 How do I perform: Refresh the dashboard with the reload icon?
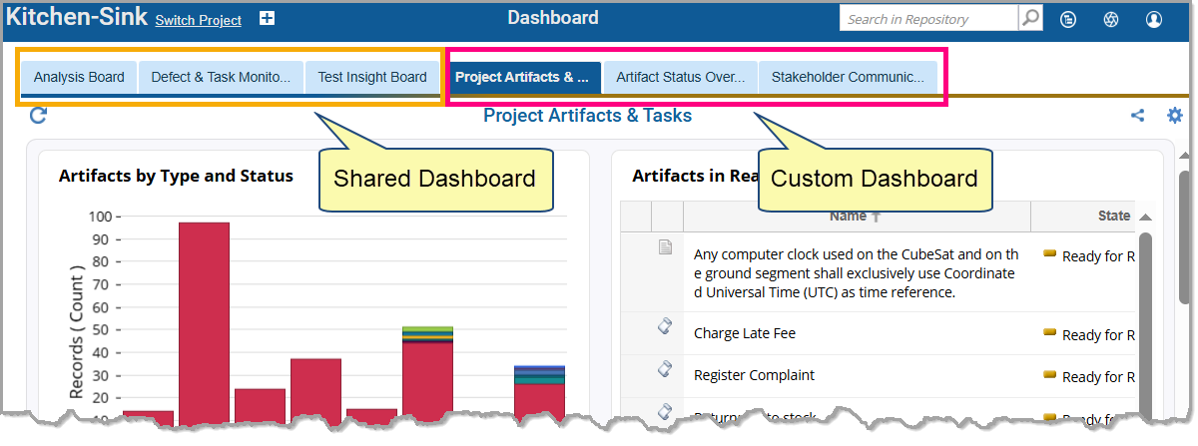[x=38, y=116]
